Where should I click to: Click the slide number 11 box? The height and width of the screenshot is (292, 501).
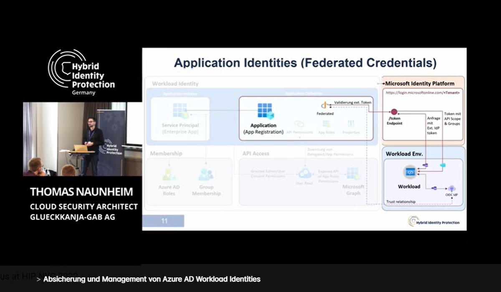163,221
